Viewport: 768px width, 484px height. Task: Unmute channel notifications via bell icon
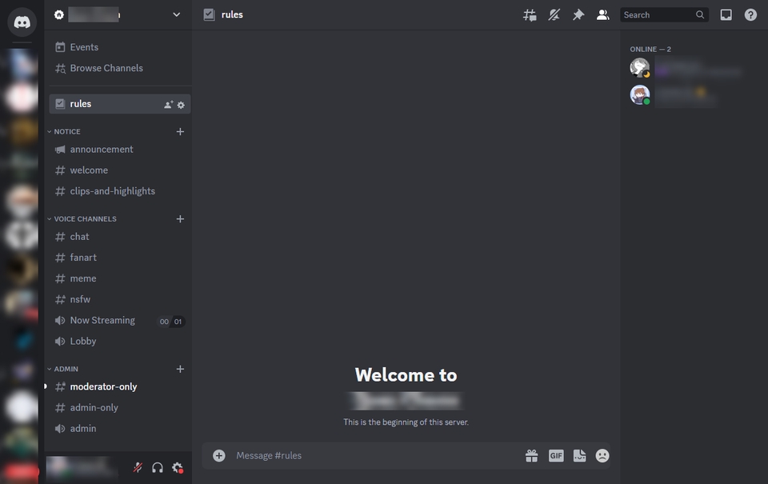554,14
